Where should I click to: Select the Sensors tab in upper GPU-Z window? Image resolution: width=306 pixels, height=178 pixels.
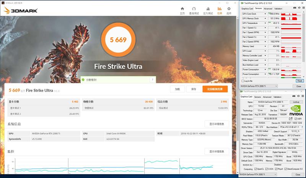pyautogui.click(x=258, y=8)
